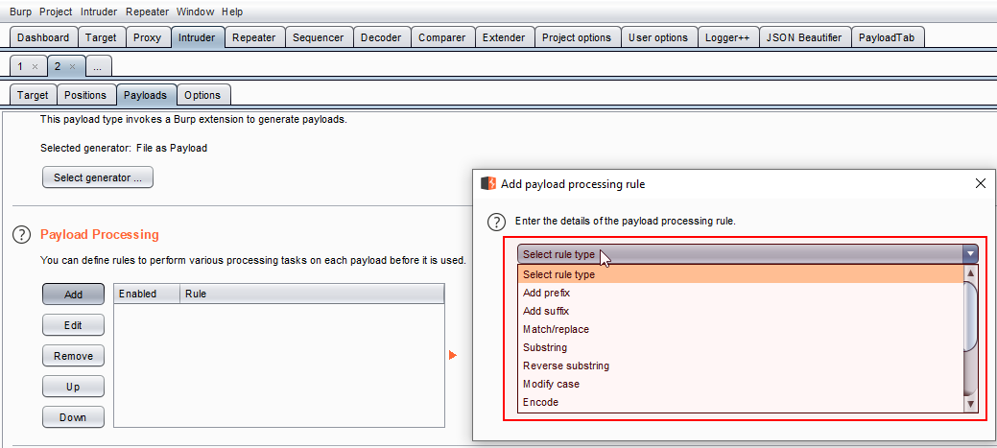Click the rule list scrollbar down arrow
This screenshot has height=448, width=997.
970,404
